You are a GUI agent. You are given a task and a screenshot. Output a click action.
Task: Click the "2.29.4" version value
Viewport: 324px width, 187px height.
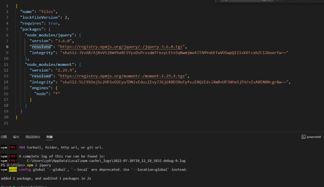(63, 70)
